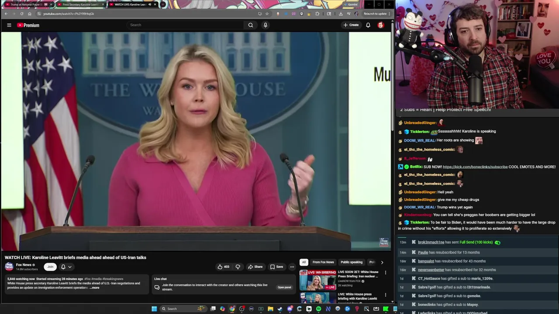Save the video to a playlist
The height and width of the screenshot is (314, 559).
[x=276, y=267]
